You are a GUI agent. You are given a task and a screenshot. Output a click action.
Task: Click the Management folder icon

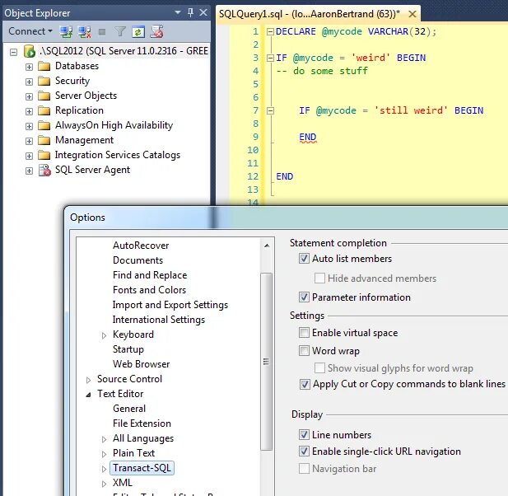(x=44, y=140)
